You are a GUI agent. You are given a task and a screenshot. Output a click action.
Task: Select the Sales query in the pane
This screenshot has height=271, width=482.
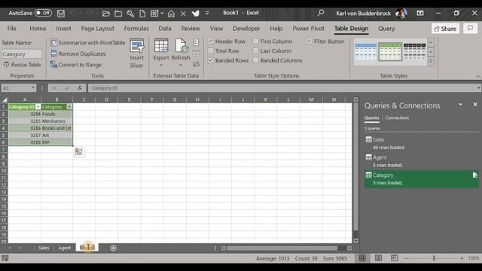pos(421,144)
